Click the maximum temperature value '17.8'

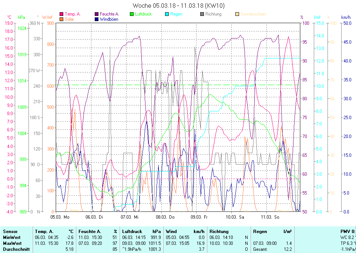(x=70, y=243)
